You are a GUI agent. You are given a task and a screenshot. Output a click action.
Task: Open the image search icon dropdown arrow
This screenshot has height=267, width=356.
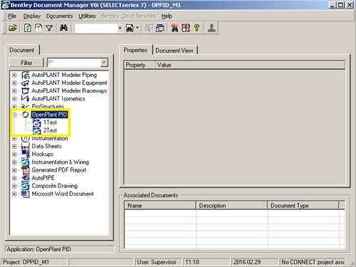click(137, 28)
